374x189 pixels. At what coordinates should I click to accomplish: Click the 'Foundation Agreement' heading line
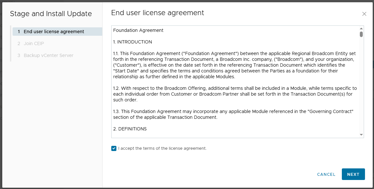click(x=138, y=30)
